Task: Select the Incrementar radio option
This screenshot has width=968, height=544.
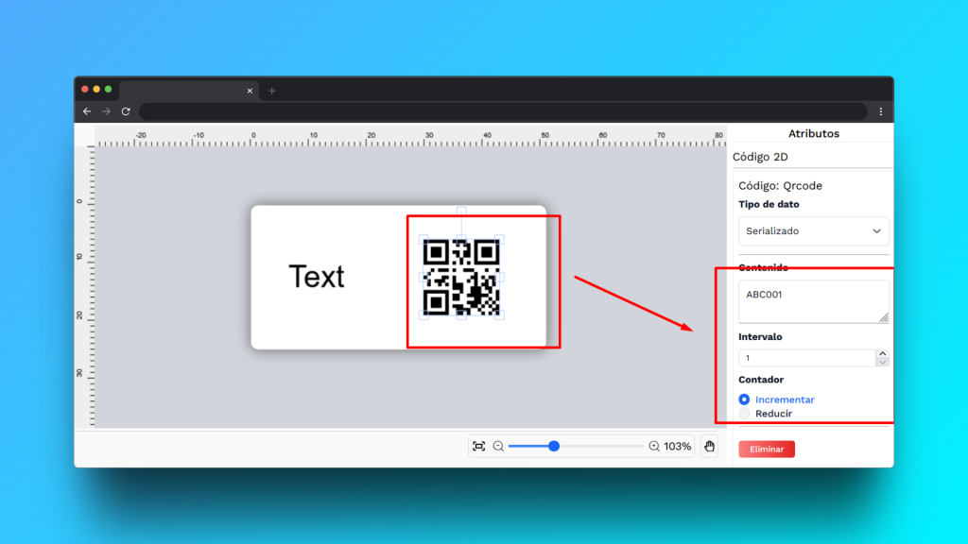Action: point(745,399)
